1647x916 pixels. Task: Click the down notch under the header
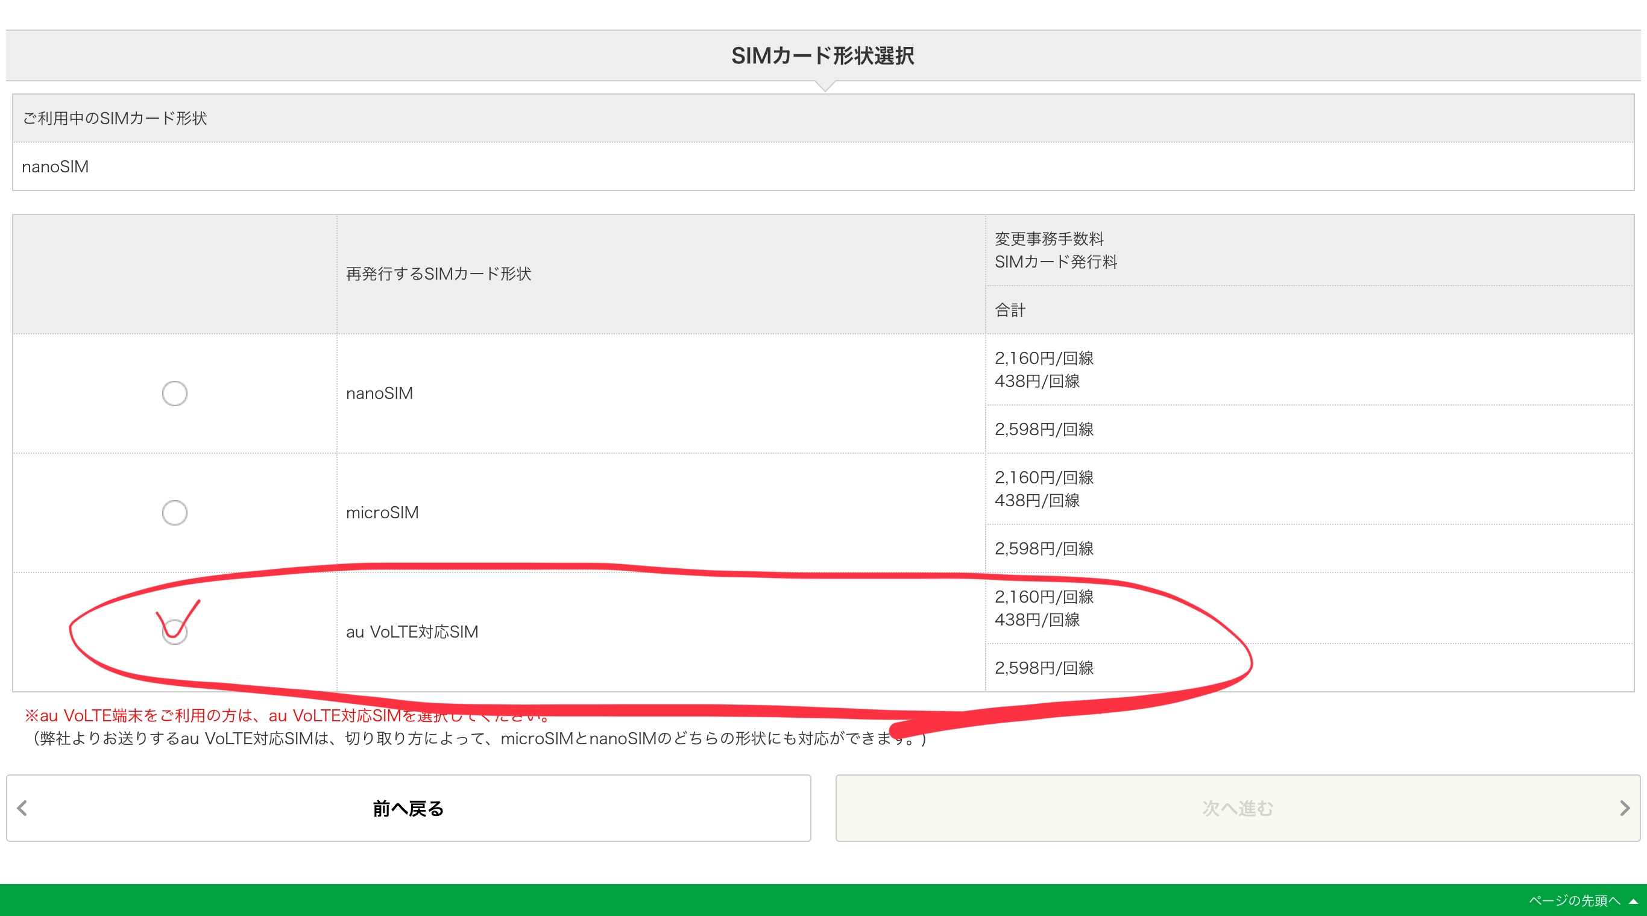tap(825, 86)
